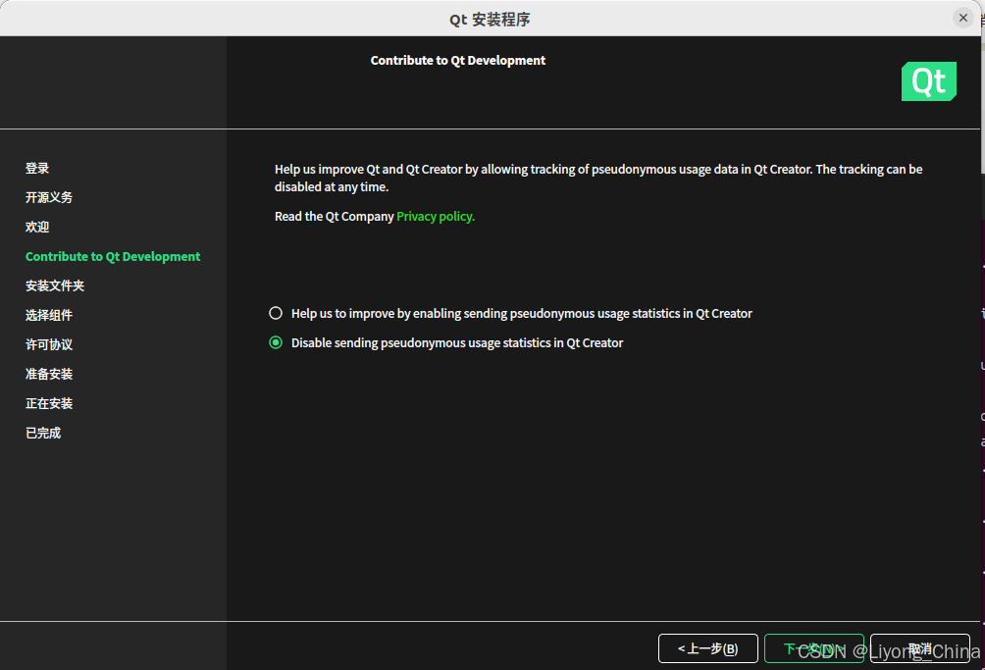Go back with the 上一步(B) button
985x670 pixels.
[x=708, y=648]
